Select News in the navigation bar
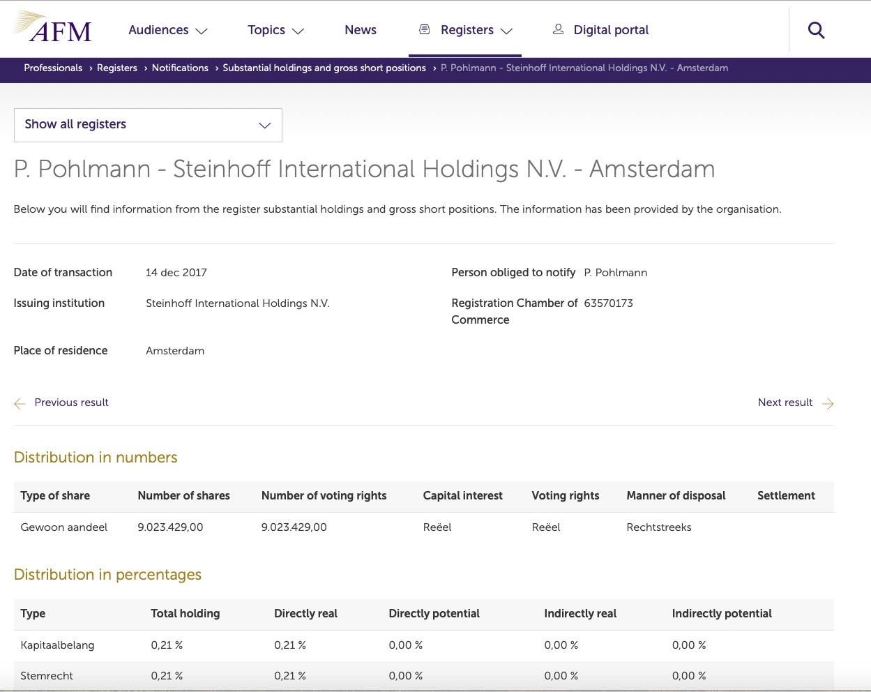The image size is (871, 692). (x=361, y=30)
